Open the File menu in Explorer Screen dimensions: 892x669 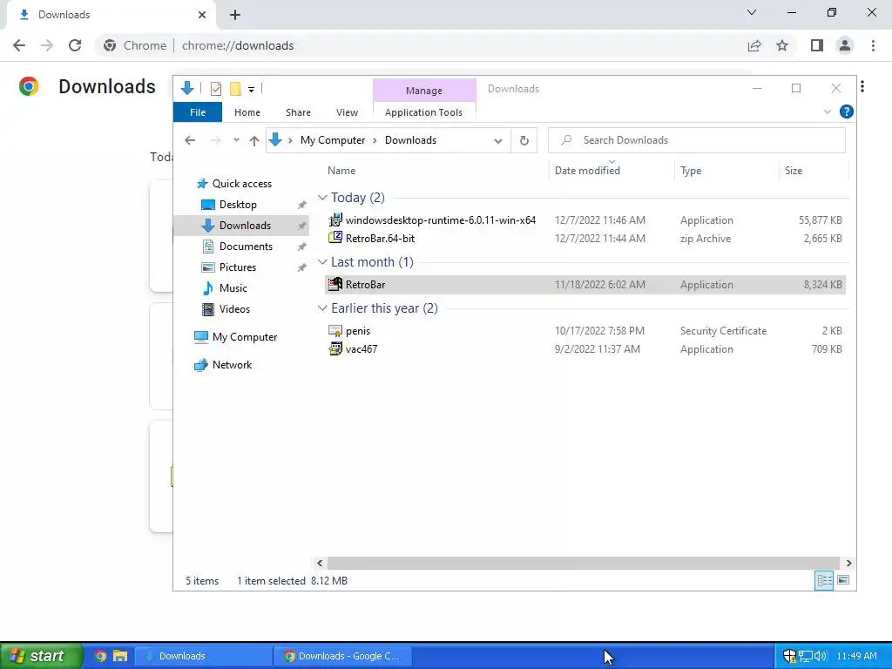pos(198,112)
